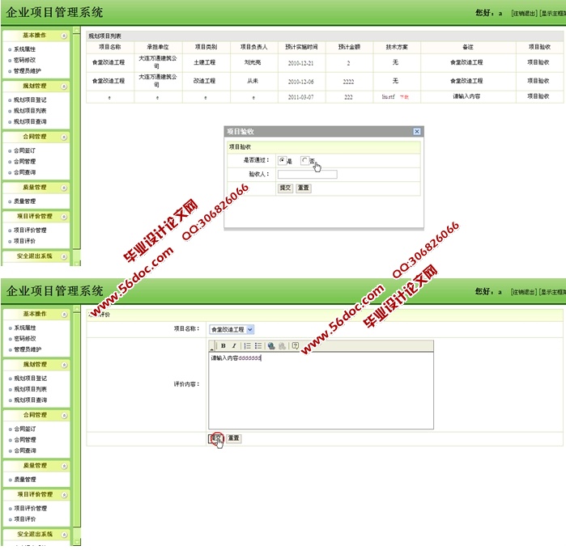Click 项目验收 link in the 2011-03-07 row
This screenshot has height=550, width=566.
tap(538, 96)
